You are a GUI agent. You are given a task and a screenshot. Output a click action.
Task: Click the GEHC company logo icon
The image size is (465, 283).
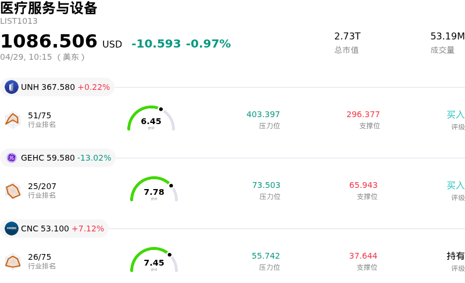click(x=12, y=158)
